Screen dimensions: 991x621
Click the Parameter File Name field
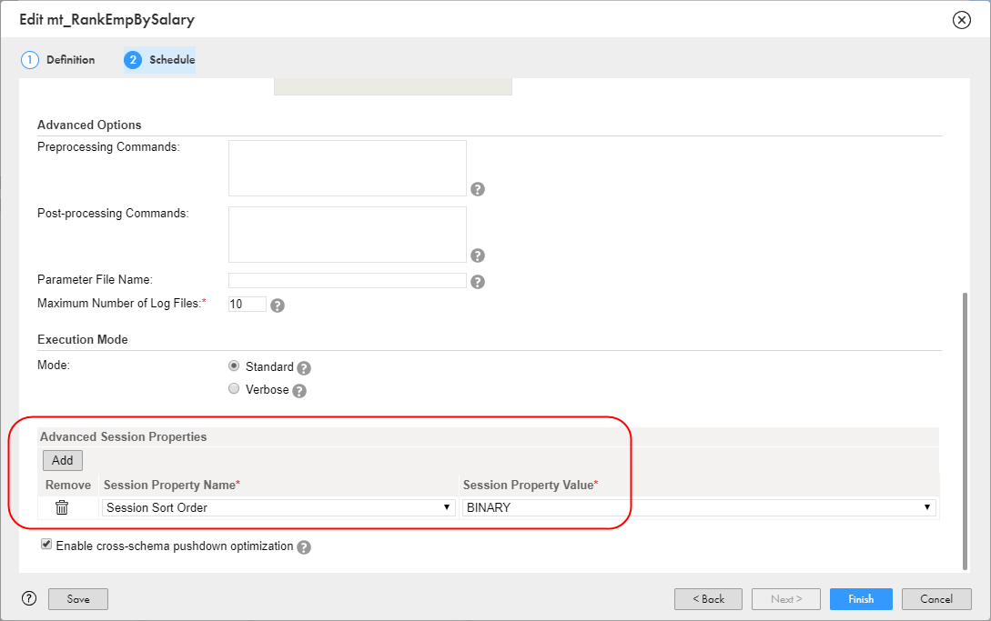point(348,280)
